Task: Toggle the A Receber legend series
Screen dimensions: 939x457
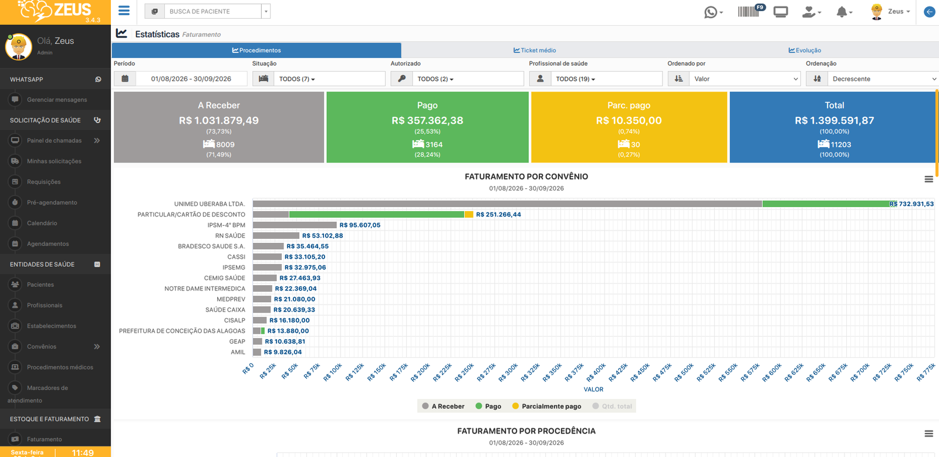Action: (443, 406)
